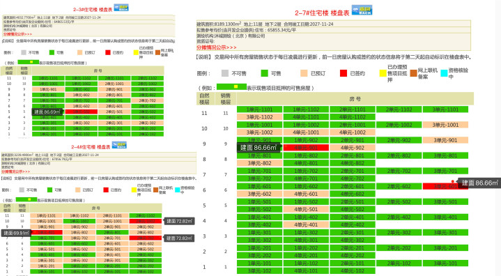This screenshot has width=501, height=276.
Task: Click cyan 资格核验中 legend swatch in 2-7# panel
Action: click(444, 73)
